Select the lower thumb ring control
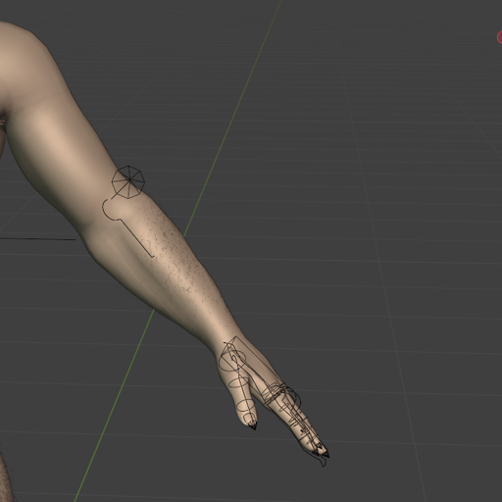The height and width of the screenshot is (502, 502). [246, 406]
